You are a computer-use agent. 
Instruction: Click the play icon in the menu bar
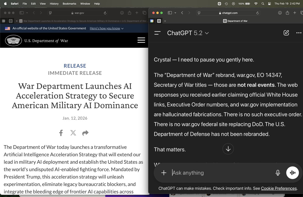tap(233, 4)
